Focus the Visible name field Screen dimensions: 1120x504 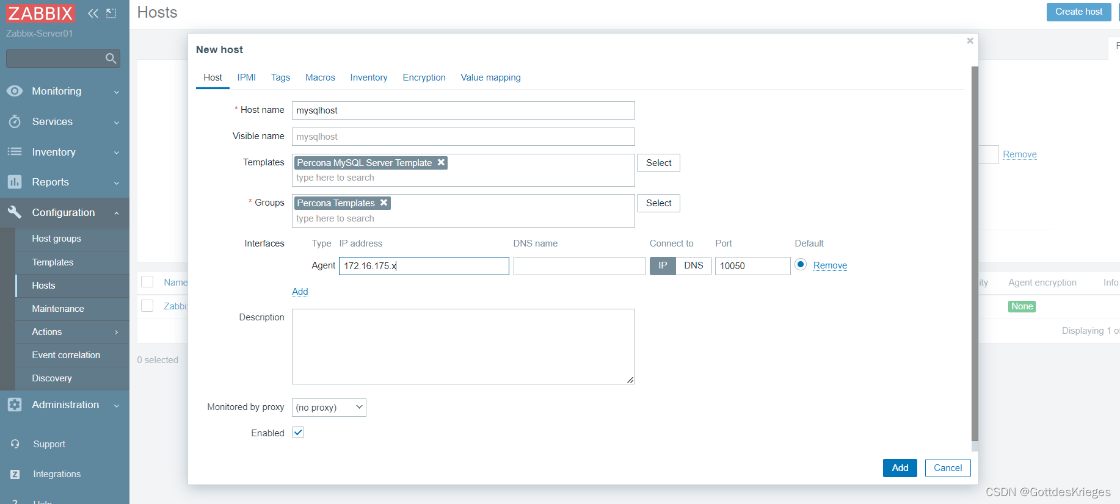click(463, 137)
